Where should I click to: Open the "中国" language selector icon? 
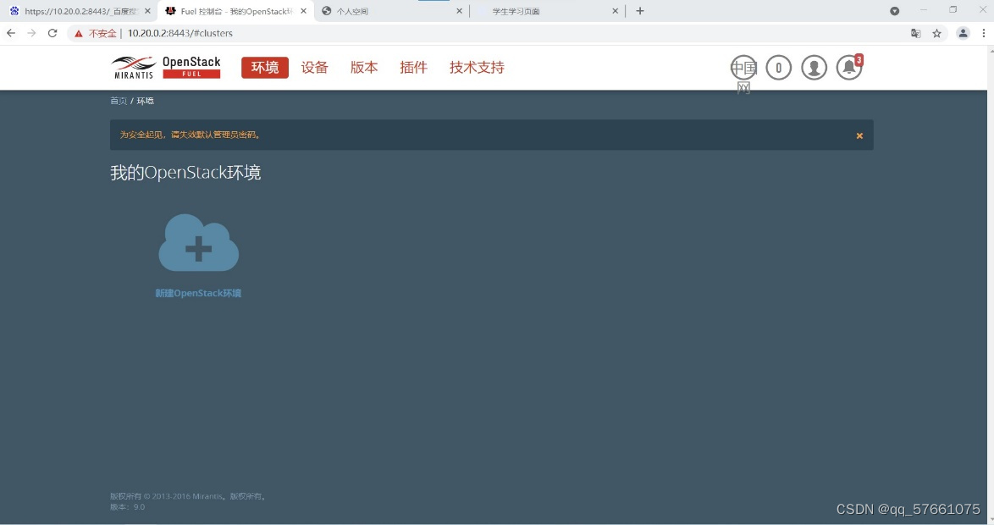743,67
